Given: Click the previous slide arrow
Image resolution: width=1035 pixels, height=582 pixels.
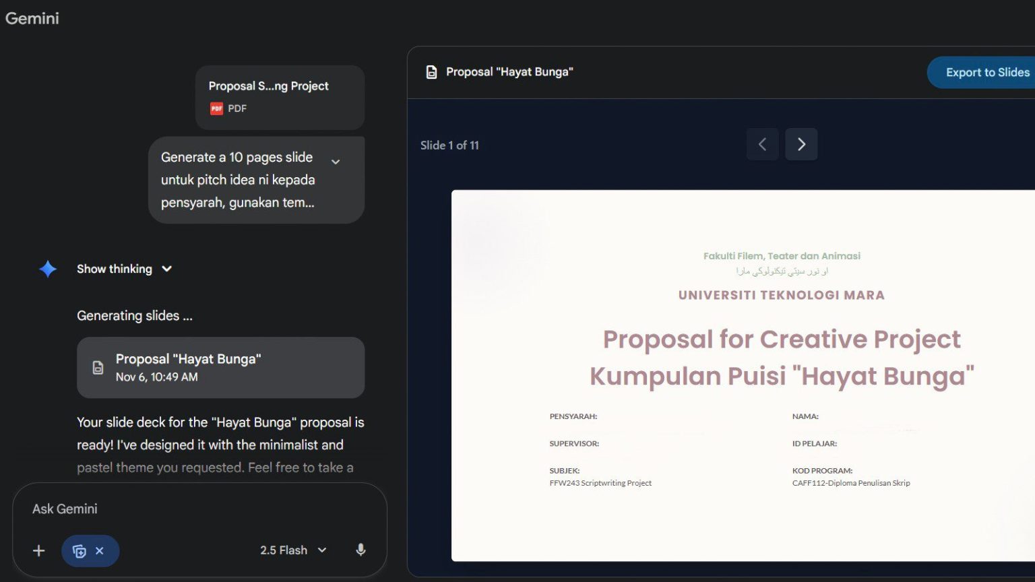Looking at the screenshot, I should [x=762, y=143].
